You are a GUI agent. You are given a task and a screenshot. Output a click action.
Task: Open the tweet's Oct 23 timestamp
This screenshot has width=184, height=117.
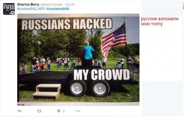70,5
